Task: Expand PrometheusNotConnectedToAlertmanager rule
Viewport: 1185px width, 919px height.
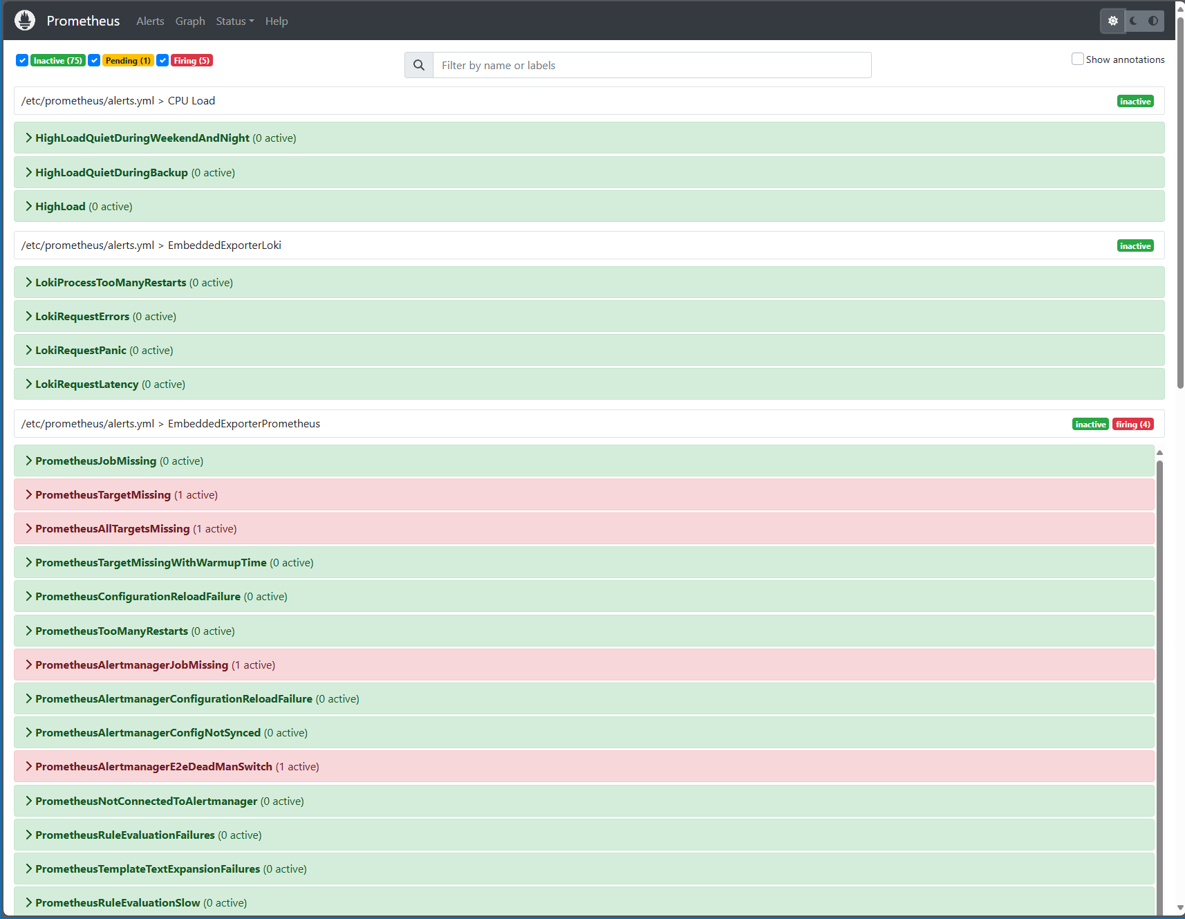Action: (x=584, y=801)
